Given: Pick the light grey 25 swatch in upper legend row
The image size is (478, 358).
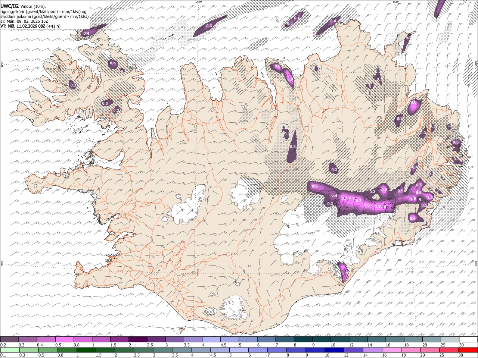Looking at the screenshot, I should pyautogui.click(x=450, y=339).
